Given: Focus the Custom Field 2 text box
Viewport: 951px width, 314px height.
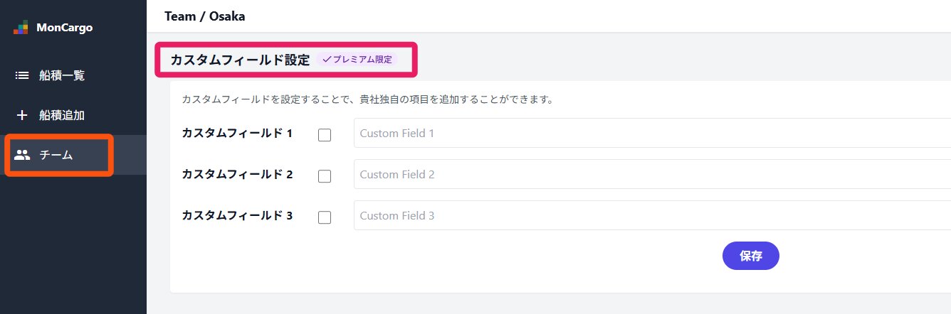Looking at the screenshot, I should tap(641, 174).
